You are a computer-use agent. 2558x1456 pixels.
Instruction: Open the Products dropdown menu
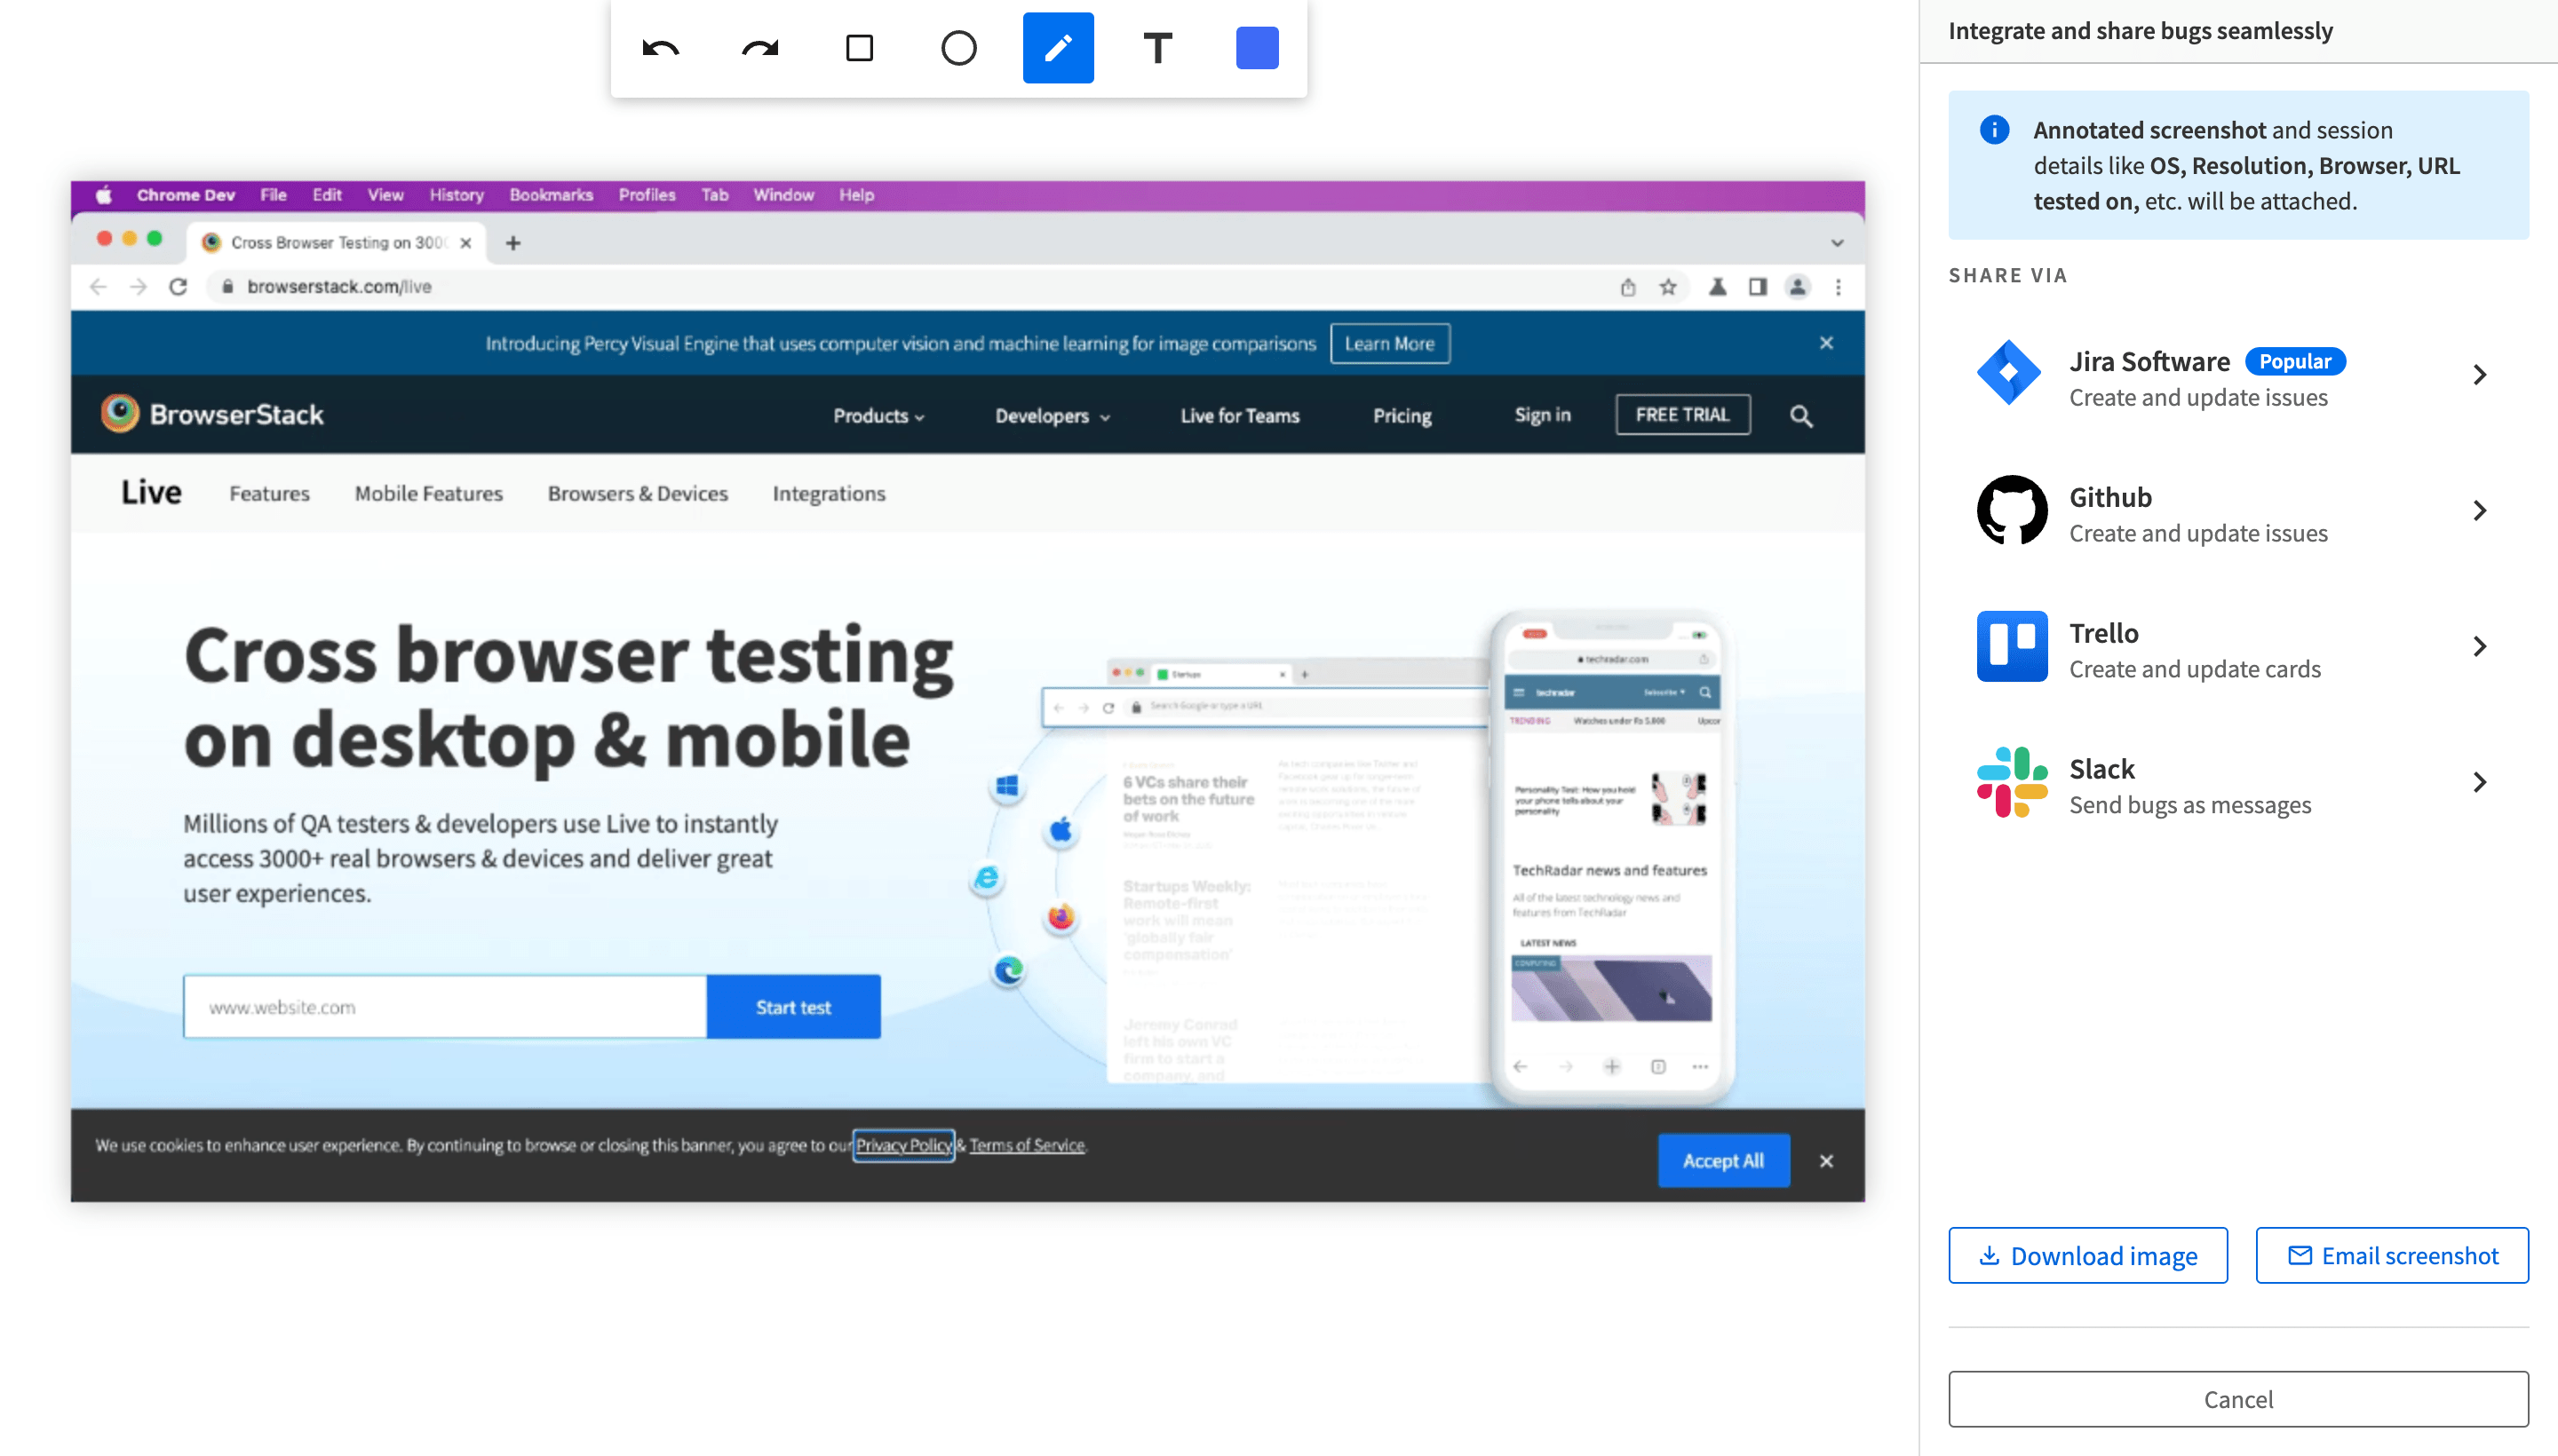click(878, 415)
